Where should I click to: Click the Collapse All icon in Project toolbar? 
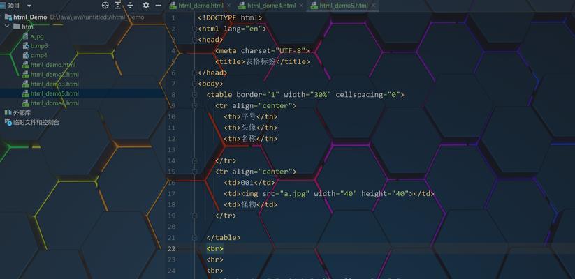click(x=130, y=5)
